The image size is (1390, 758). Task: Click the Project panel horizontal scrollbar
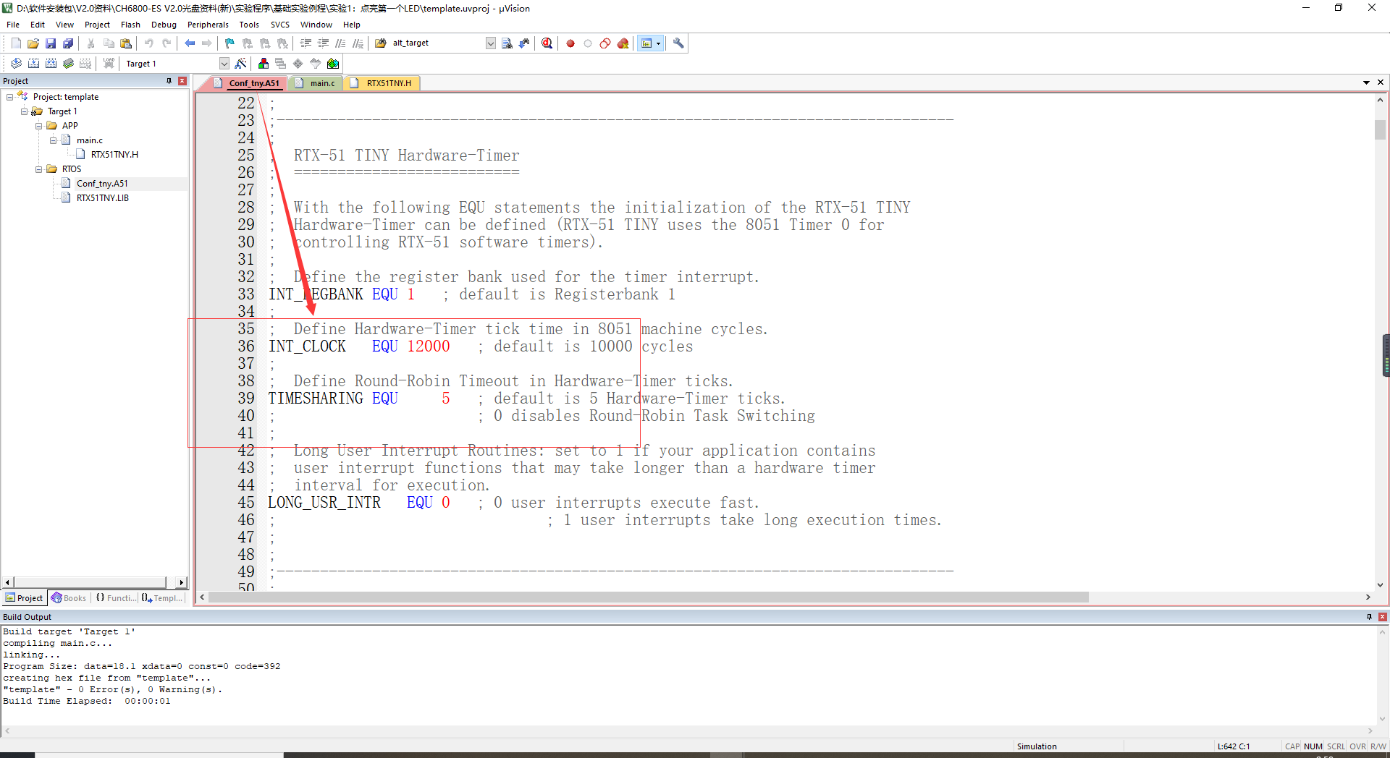(90, 582)
